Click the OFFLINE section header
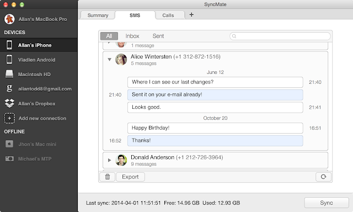 [14, 131]
